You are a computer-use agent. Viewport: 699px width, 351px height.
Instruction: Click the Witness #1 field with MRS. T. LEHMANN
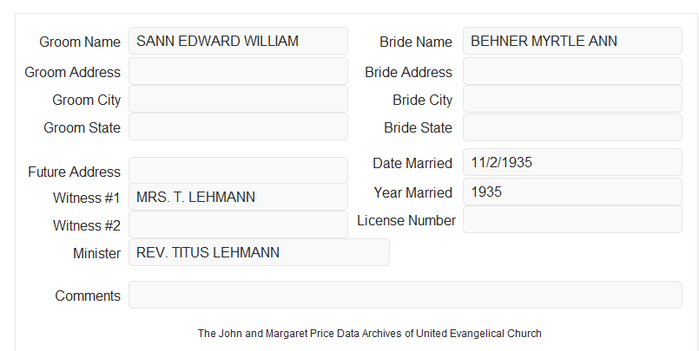pos(238,197)
